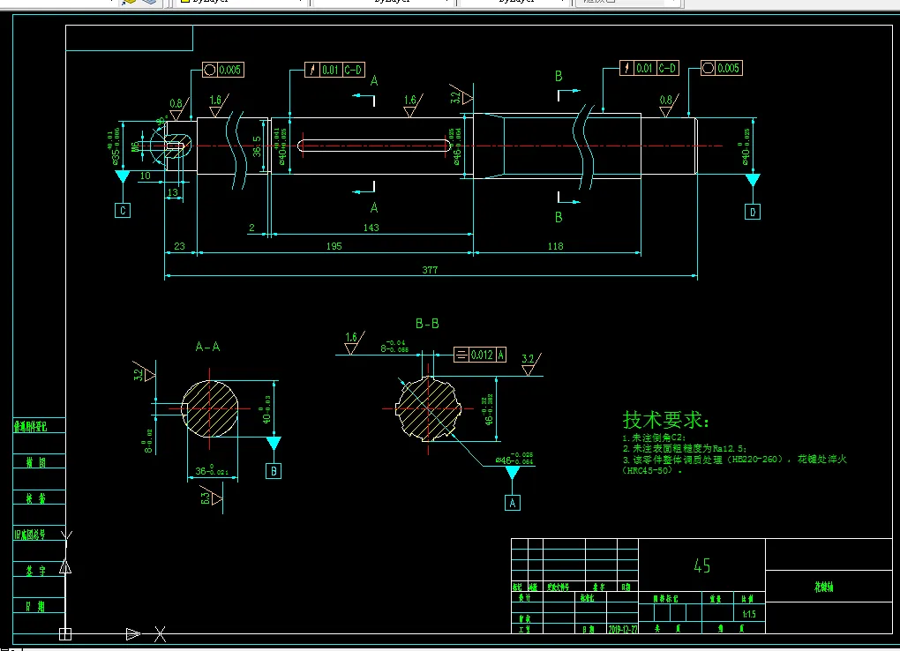Click lower cutting-plane letter B
900x651 pixels.
tap(559, 218)
